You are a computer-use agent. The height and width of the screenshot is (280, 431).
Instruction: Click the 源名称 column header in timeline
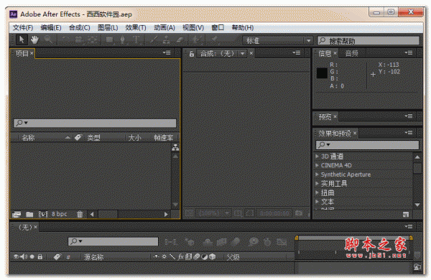click(x=93, y=257)
